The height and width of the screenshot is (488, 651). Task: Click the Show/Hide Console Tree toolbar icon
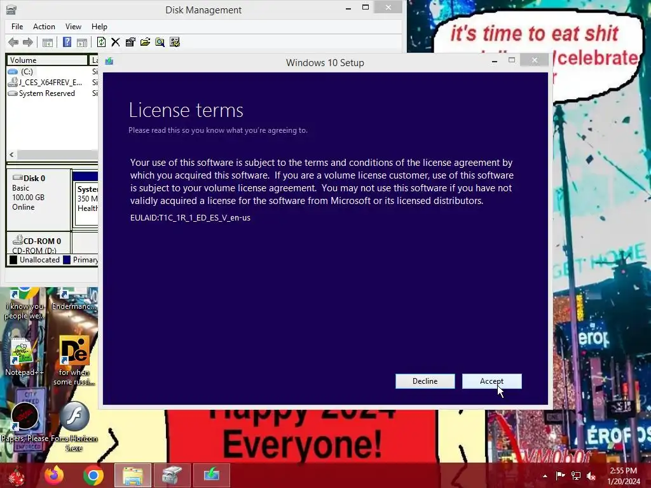pyautogui.click(x=48, y=43)
